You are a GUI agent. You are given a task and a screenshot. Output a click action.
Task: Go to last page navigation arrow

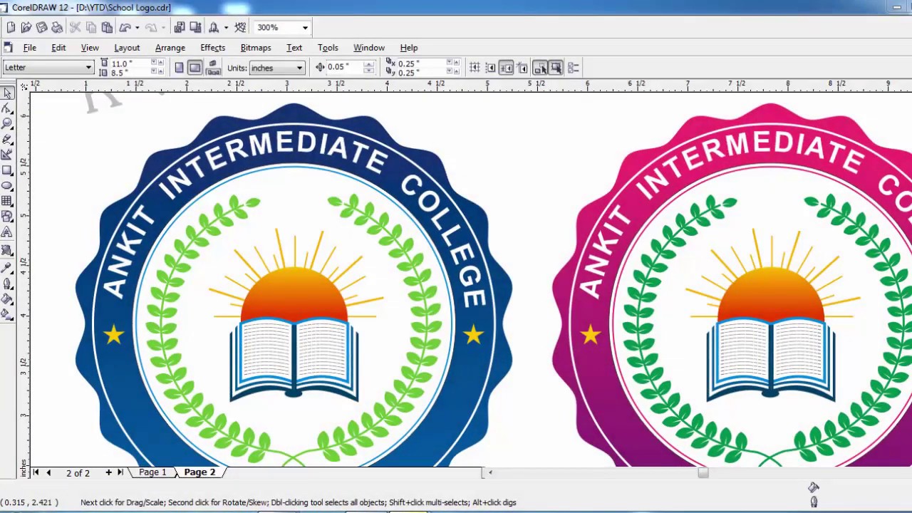[120, 472]
